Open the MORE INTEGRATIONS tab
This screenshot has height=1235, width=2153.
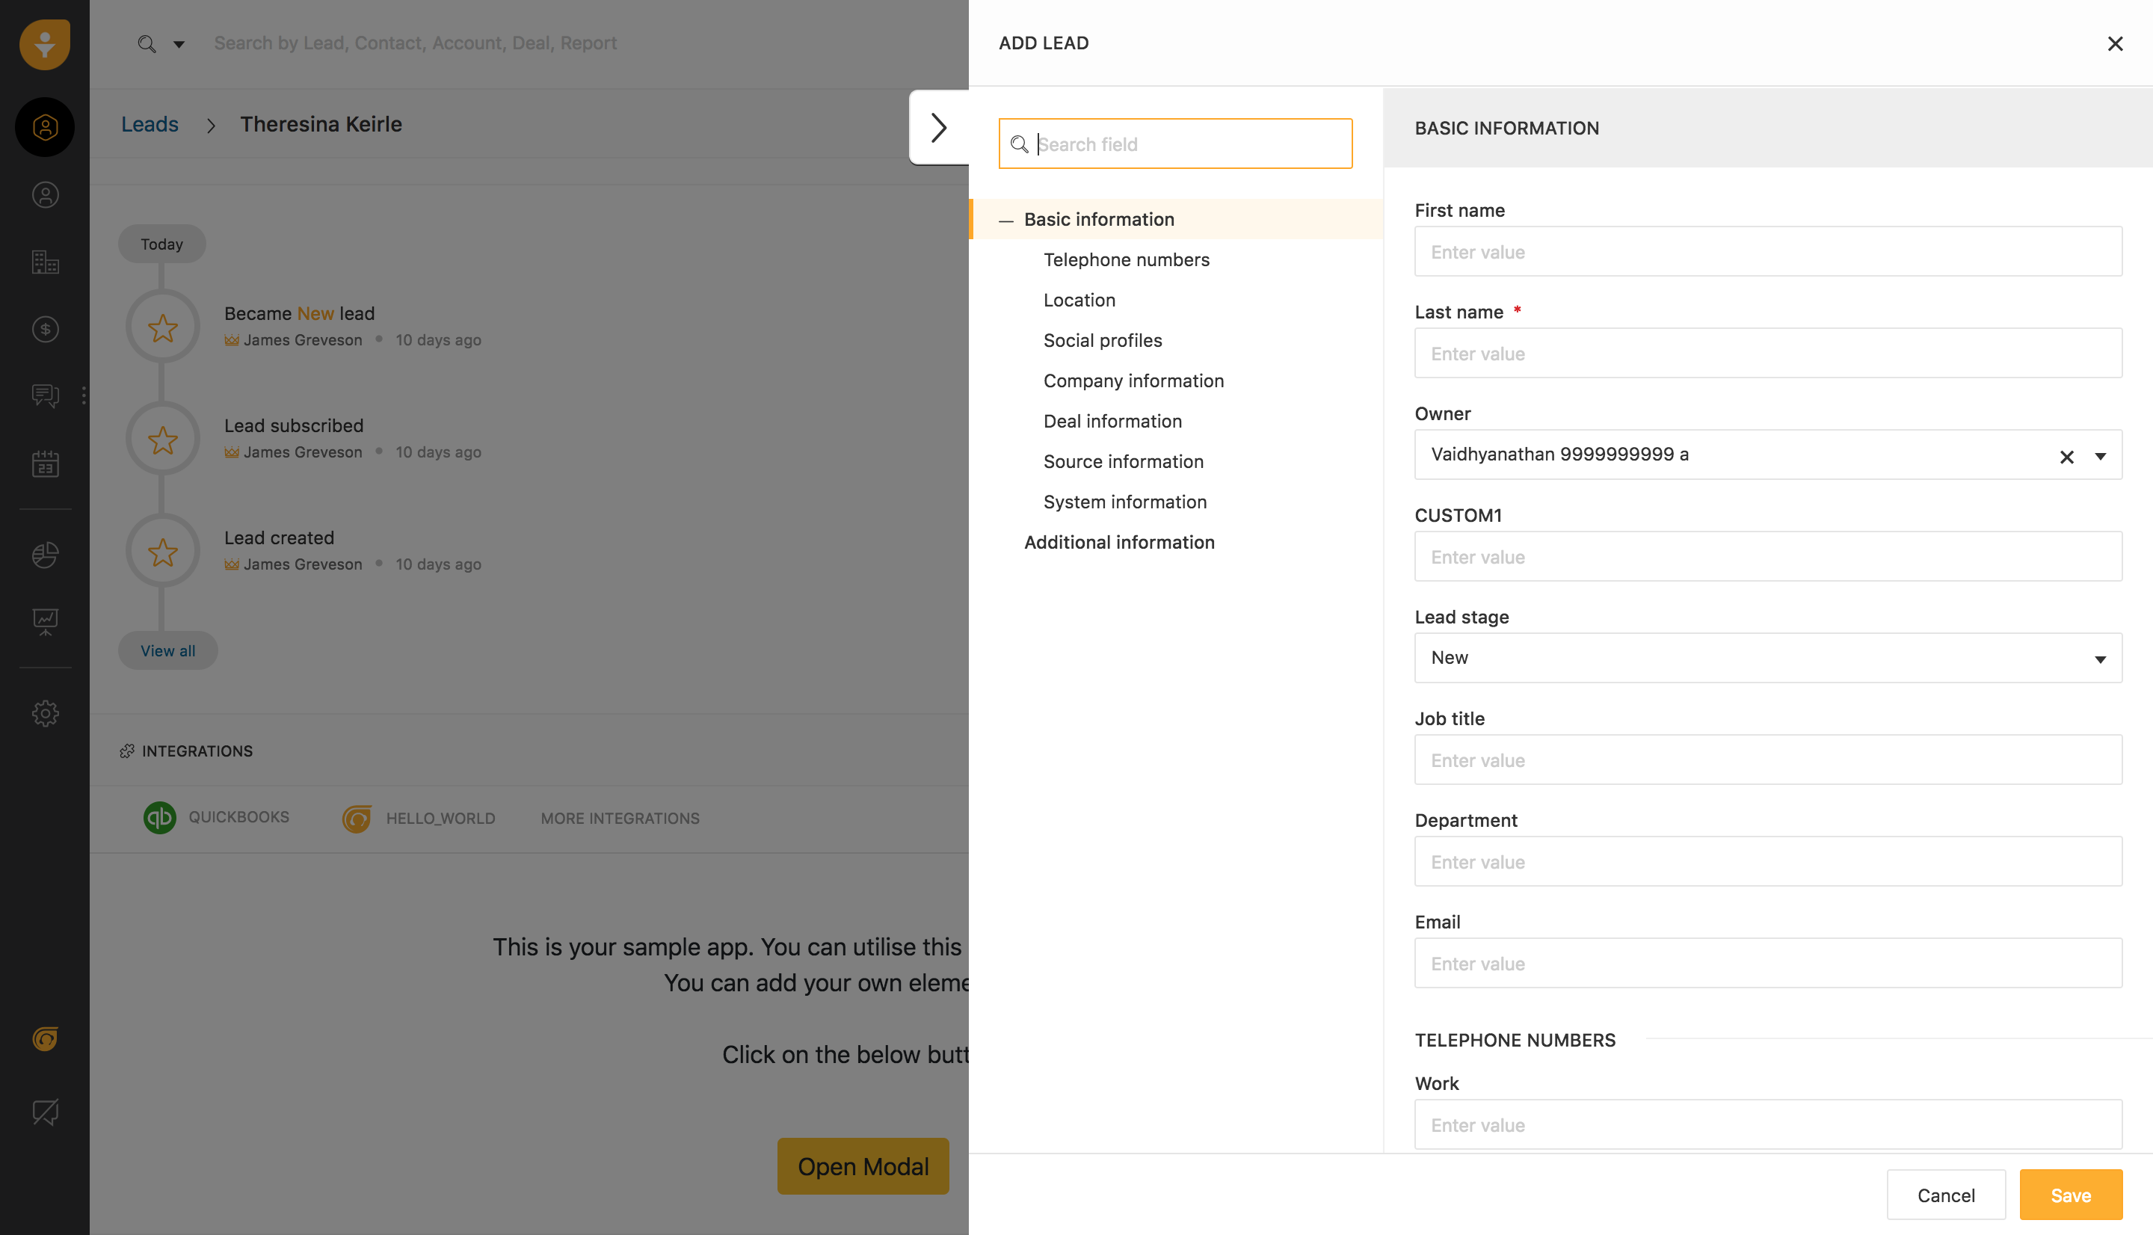click(x=620, y=819)
